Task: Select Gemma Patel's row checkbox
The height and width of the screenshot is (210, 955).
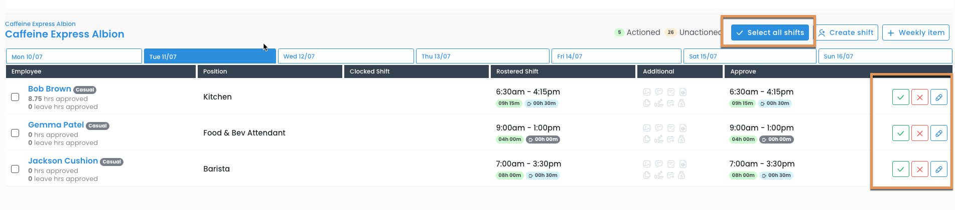Action: tap(15, 133)
